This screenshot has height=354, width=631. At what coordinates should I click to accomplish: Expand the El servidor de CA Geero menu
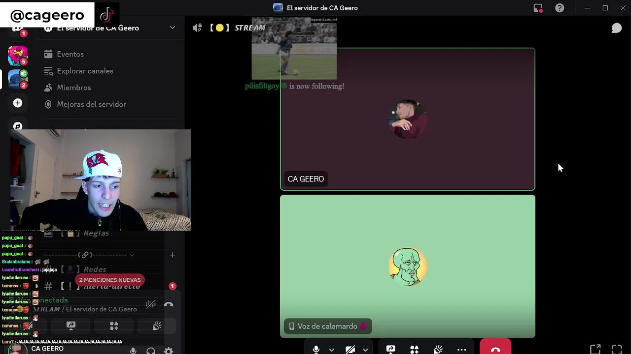pyautogui.click(x=173, y=28)
